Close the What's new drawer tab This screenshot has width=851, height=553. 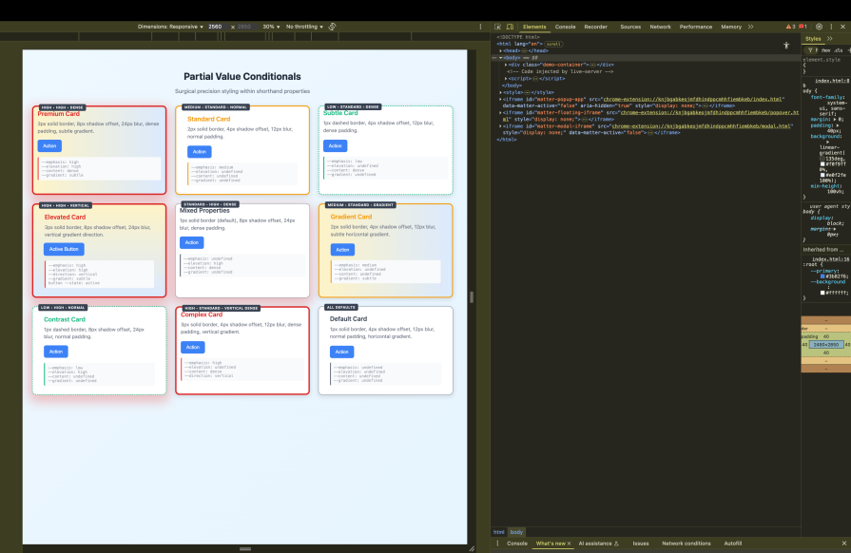569,543
